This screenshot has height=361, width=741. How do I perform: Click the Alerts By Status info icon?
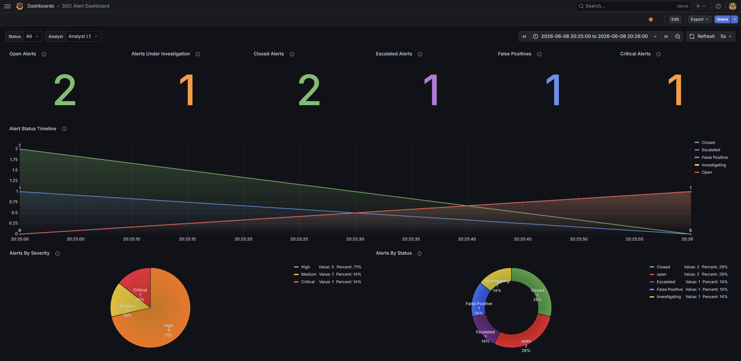coord(419,253)
